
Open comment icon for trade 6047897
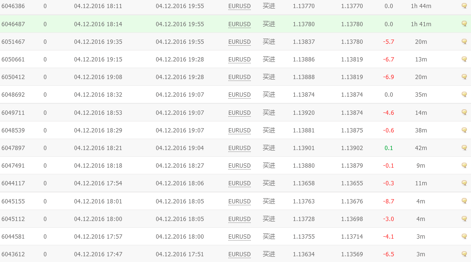pyautogui.click(x=464, y=148)
